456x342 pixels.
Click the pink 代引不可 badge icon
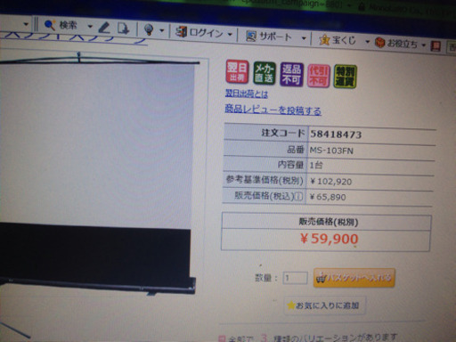(318, 76)
